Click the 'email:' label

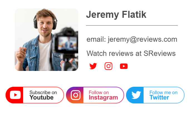pos(96,39)
